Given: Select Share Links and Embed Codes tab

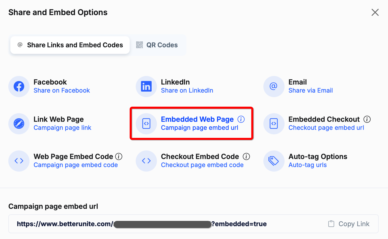Looking at the screenshot, I should 70,45.
